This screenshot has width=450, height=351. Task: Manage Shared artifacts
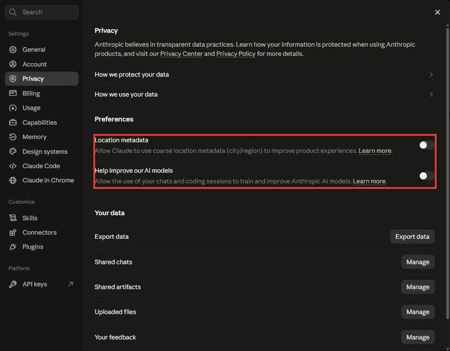(418, 287)
